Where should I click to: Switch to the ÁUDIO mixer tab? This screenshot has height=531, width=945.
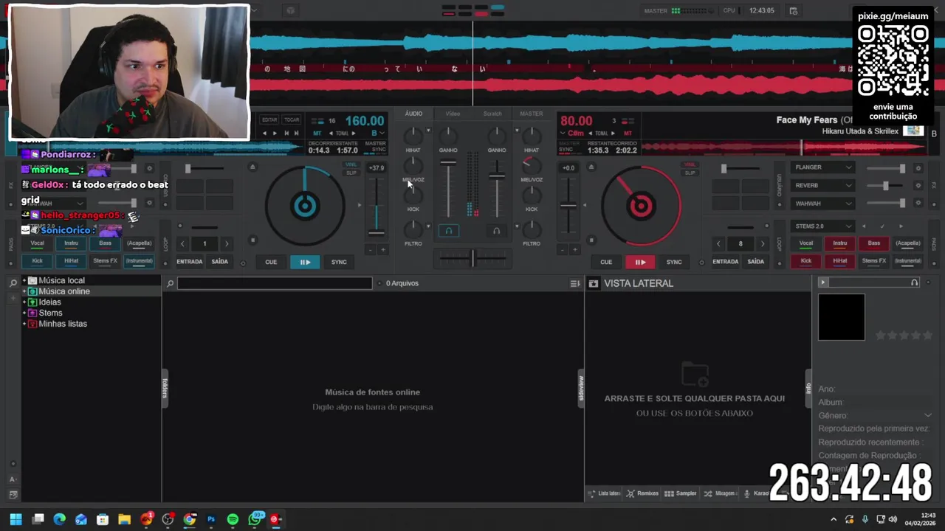click(413, 114)
